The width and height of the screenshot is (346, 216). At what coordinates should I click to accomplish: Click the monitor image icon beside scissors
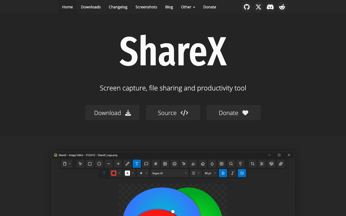point(271,164)
